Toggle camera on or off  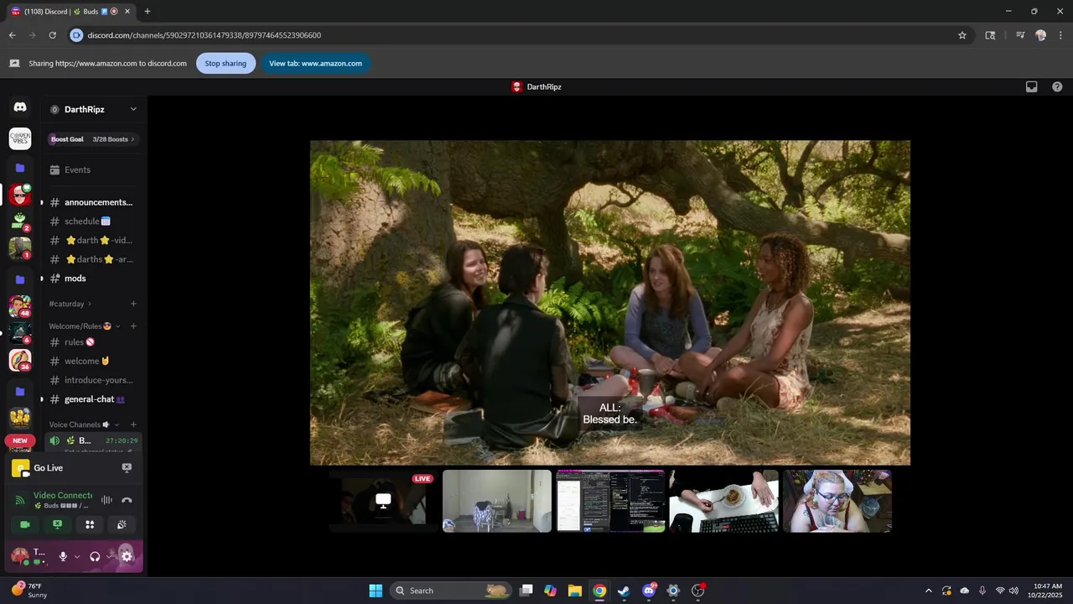(25, 524)
